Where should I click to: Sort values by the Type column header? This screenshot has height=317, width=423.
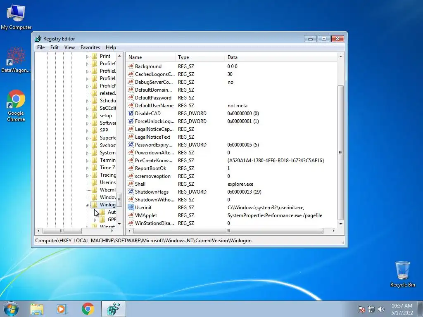click(x=200, y=57)
